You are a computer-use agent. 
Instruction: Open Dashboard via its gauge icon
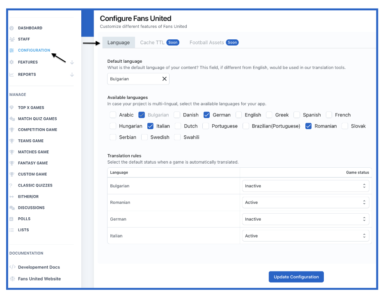pos(11,28)
